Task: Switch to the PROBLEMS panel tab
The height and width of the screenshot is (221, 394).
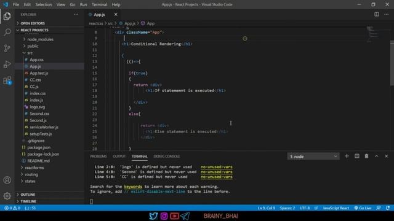Action: pos(98,157)
